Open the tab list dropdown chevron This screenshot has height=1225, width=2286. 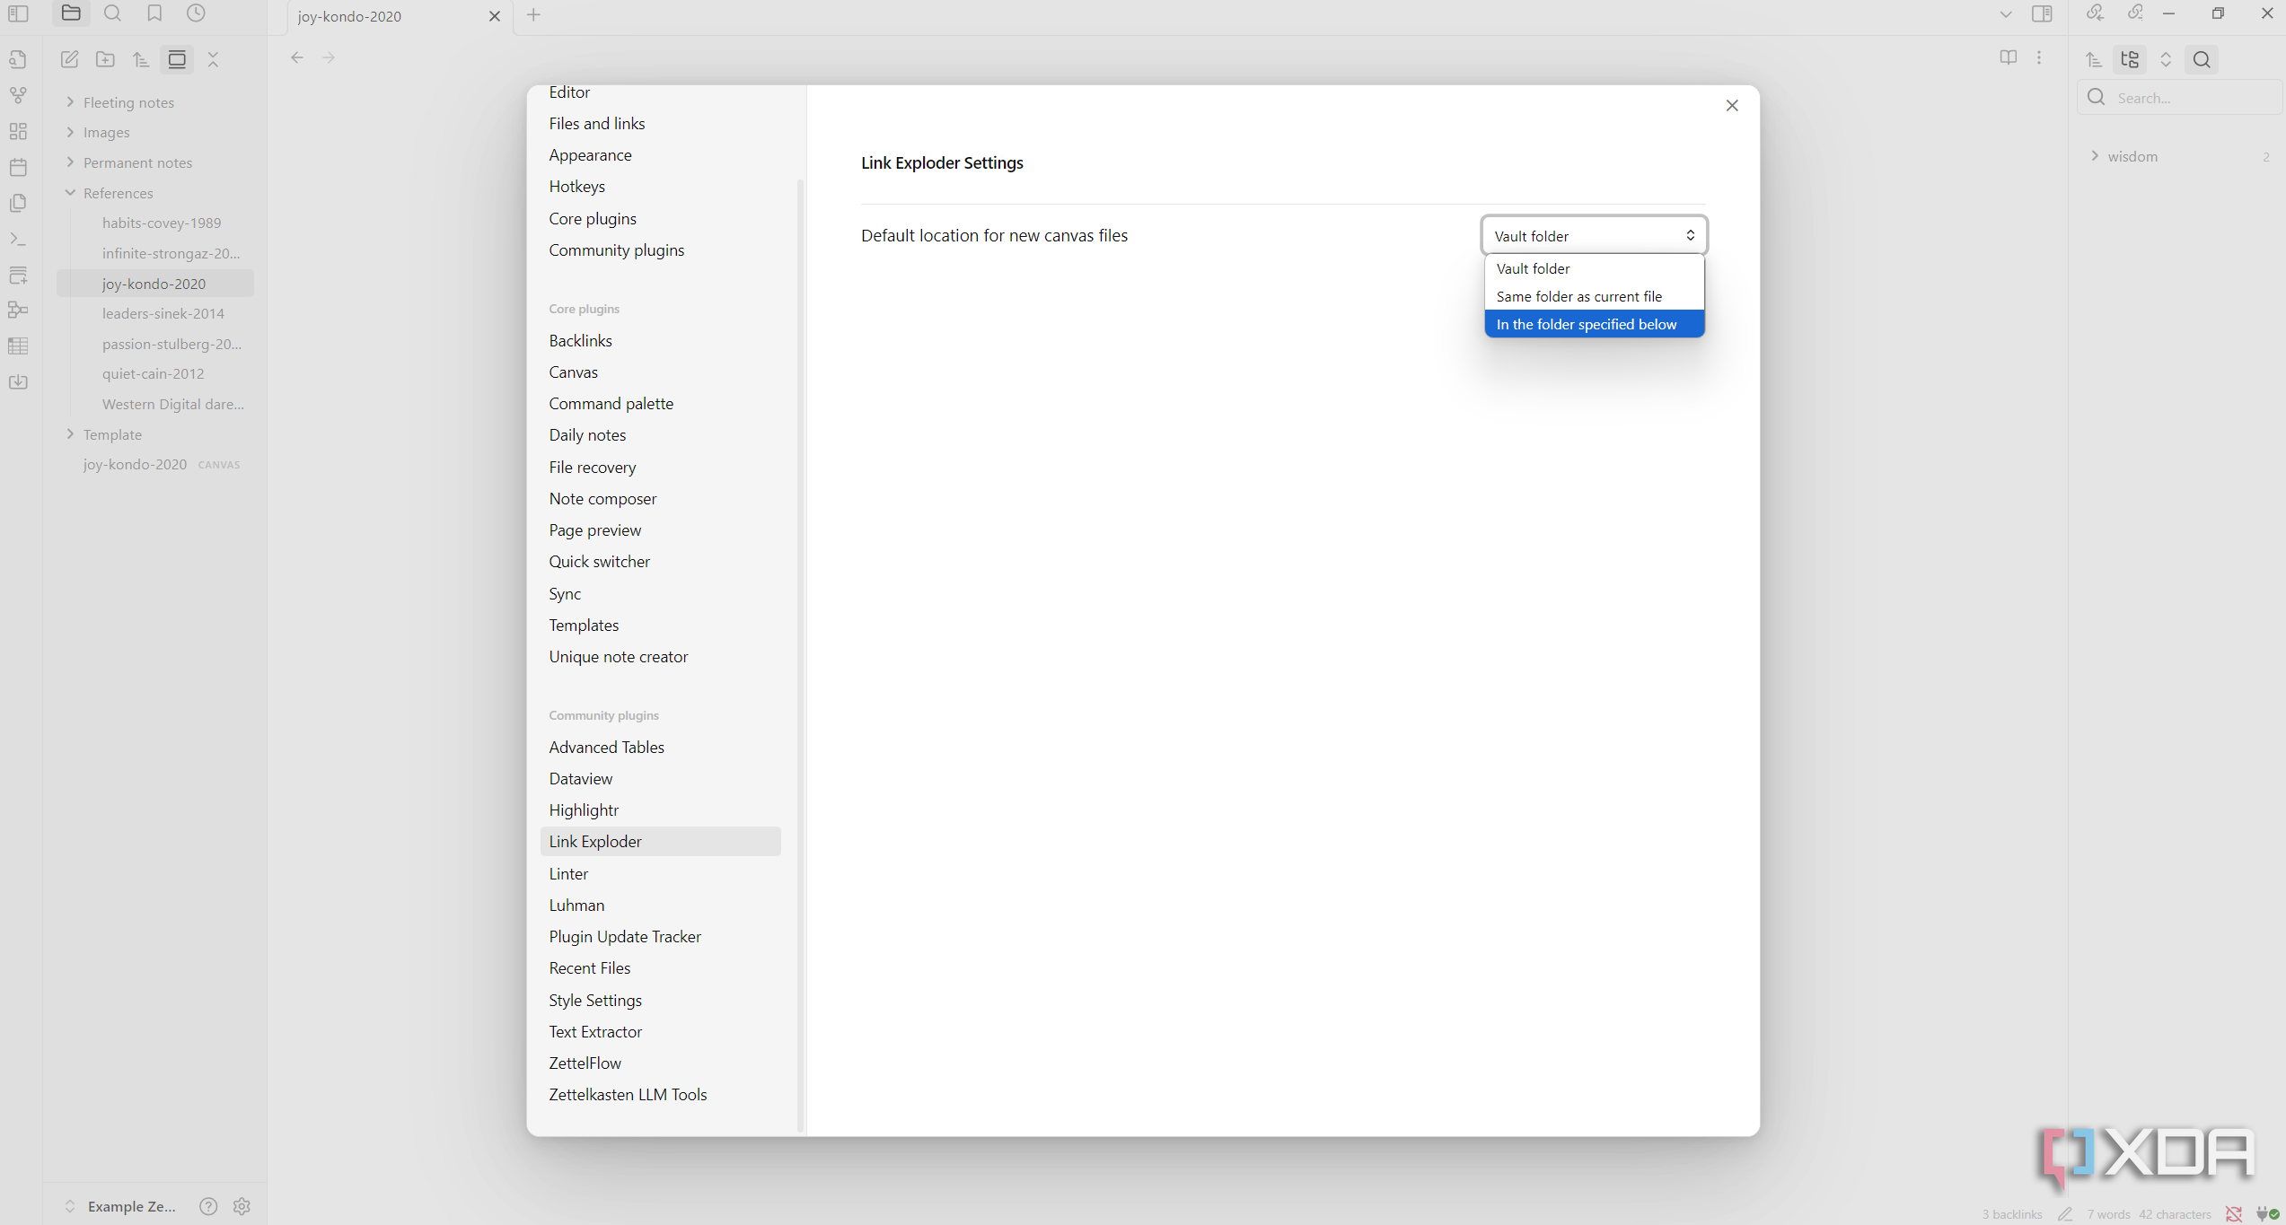tap(2006, 14)
